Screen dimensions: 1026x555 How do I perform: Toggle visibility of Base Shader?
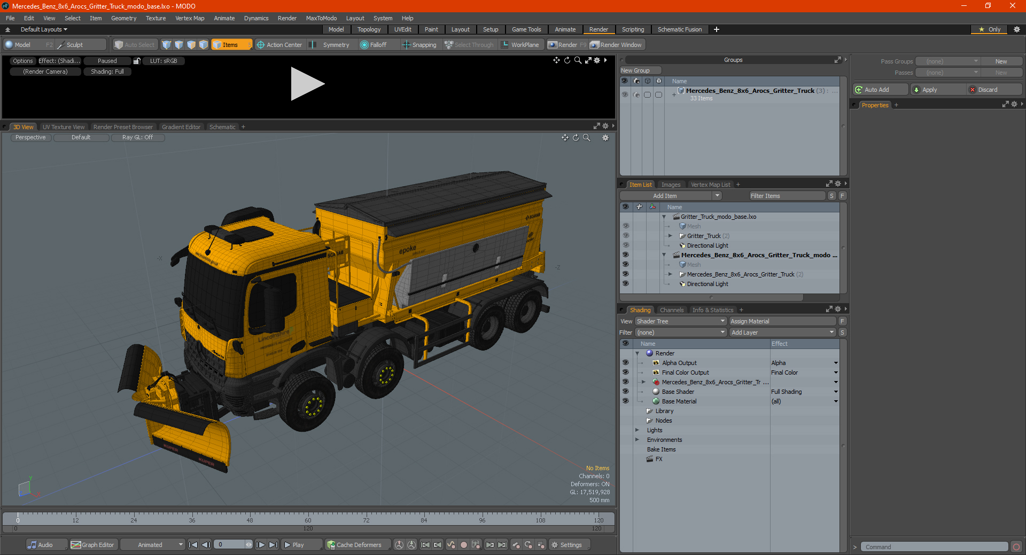pos(625,392)
